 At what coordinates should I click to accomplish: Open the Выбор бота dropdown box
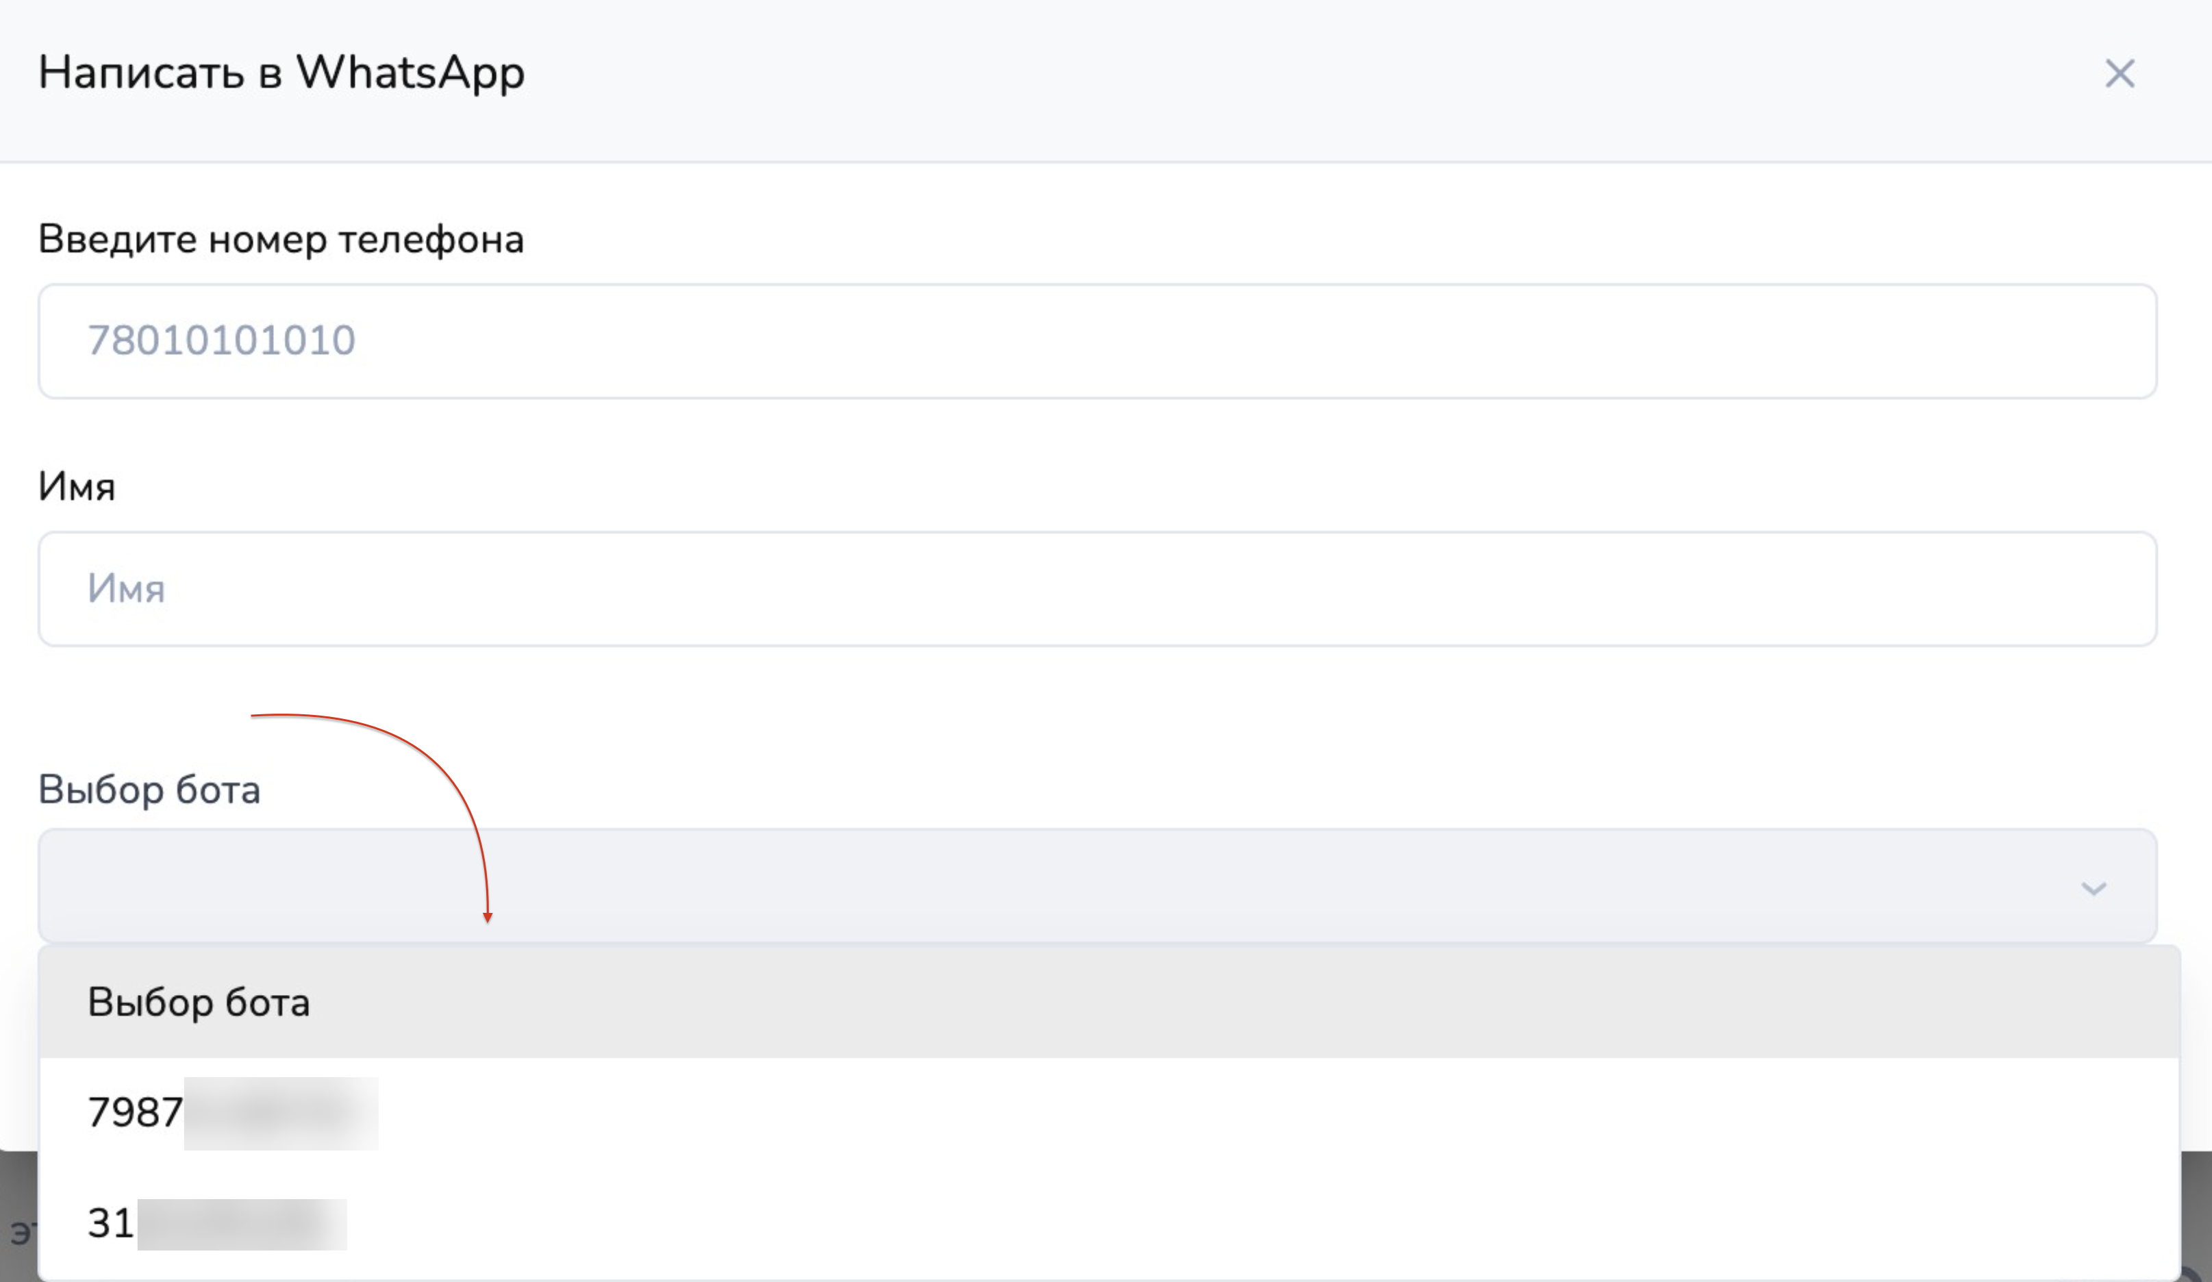[1097, 886]
